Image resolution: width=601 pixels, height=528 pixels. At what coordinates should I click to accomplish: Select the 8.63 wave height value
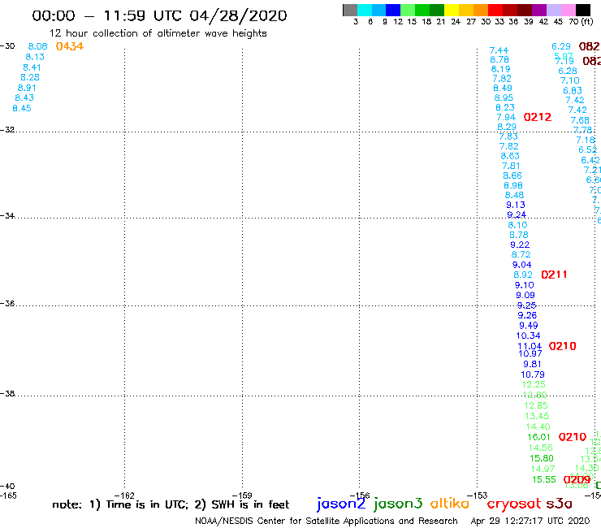(x=510, y=156)
